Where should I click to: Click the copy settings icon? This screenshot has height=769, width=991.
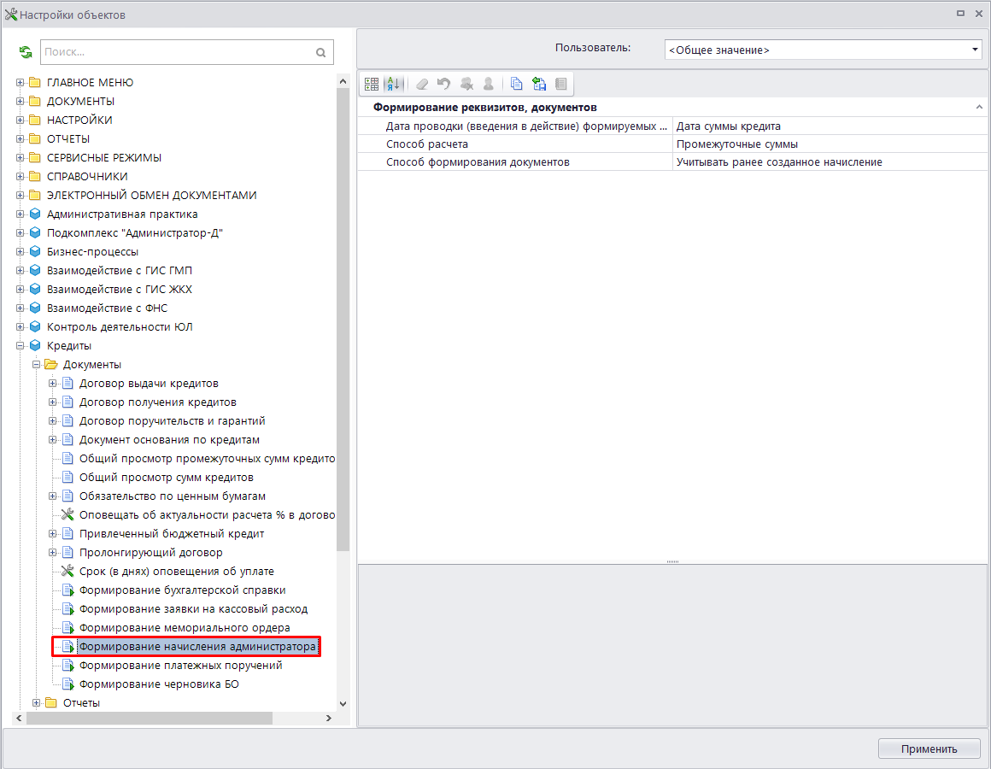[516, 84]
